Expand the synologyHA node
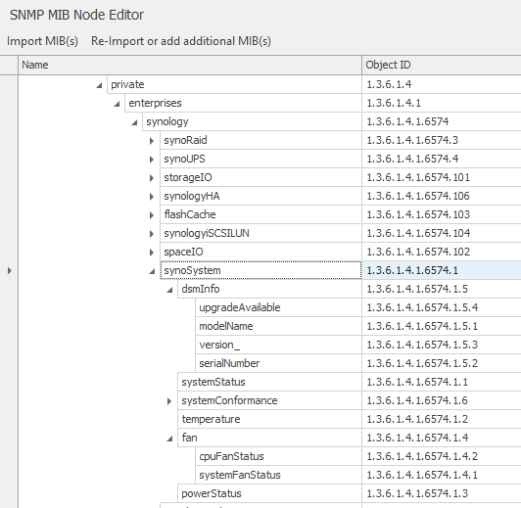The height and width of the screenshot is (508, 521). tap(152, 197)
